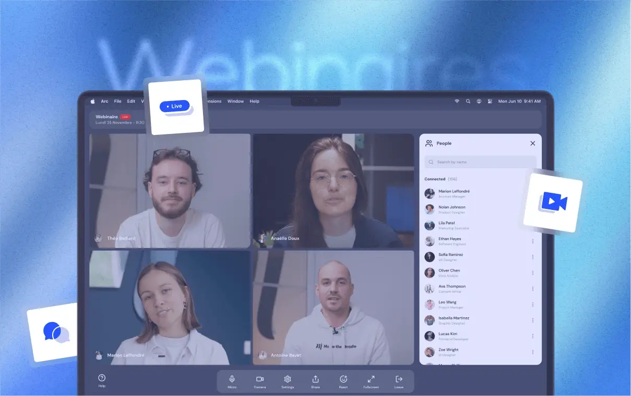
Task: Select Marion Leffondré's video tile
Action: (x=170, y=307)
